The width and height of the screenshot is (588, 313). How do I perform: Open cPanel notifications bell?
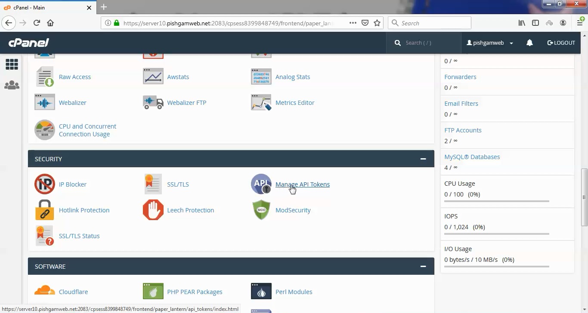pyautogui.click(x=529, y=43)
